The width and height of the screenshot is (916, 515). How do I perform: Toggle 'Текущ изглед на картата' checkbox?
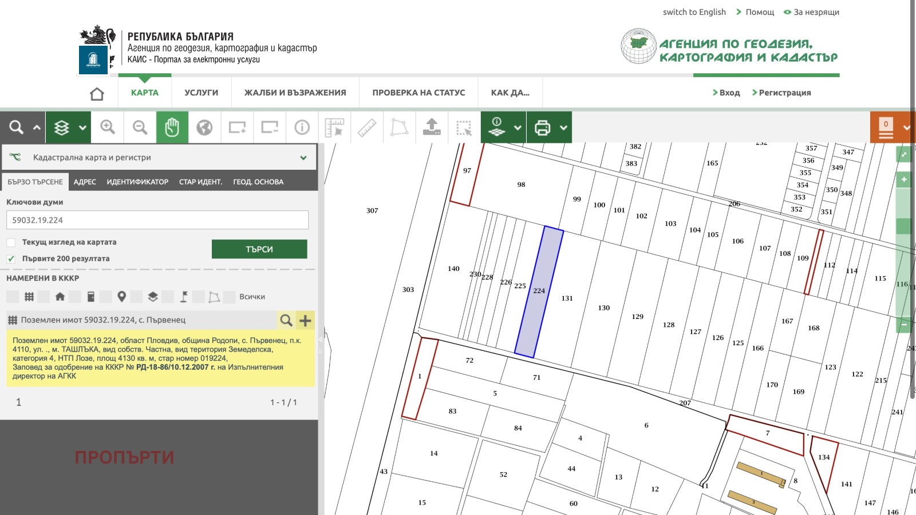(x=11, y=242)
